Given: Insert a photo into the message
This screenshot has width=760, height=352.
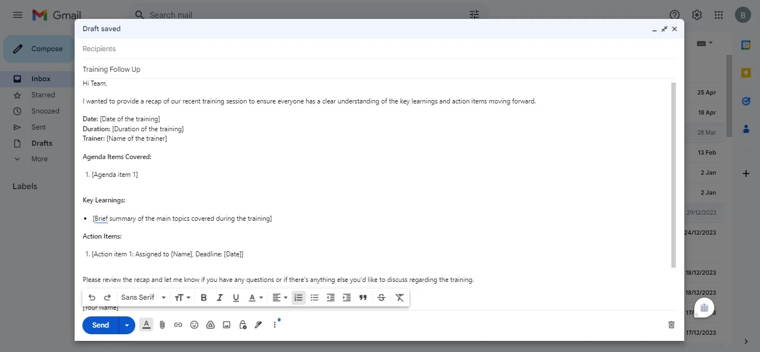Looking at the screenshot, I should (x=226, y=324).
